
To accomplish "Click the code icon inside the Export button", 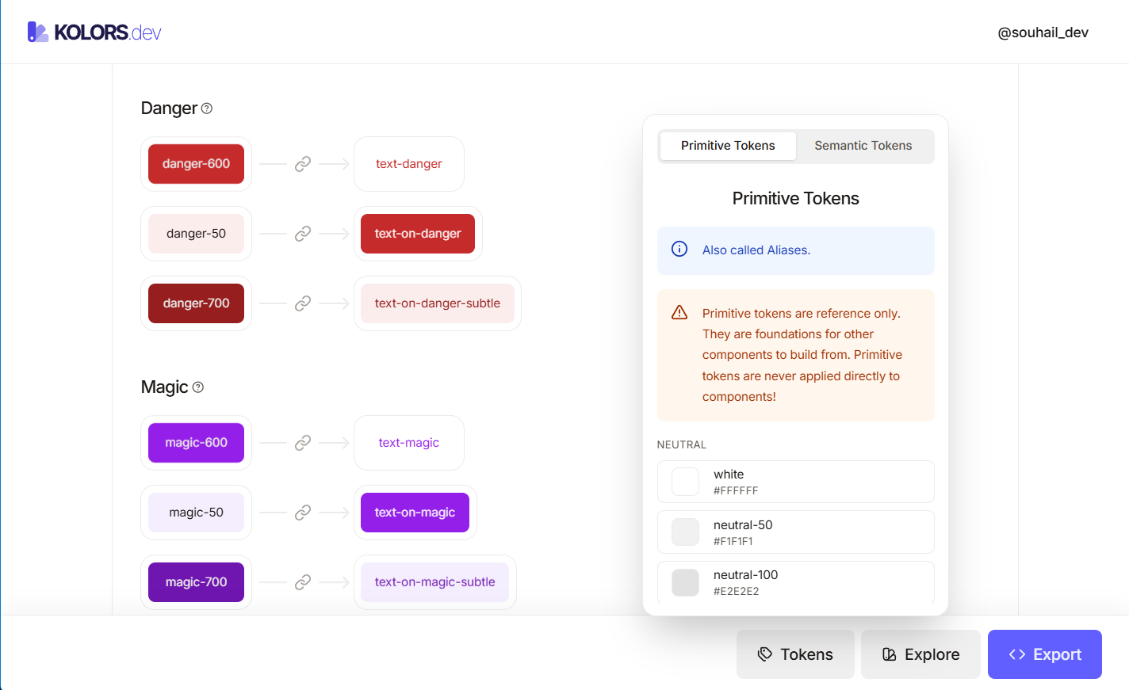I will pyautogui.click(x=1017, y=654).
